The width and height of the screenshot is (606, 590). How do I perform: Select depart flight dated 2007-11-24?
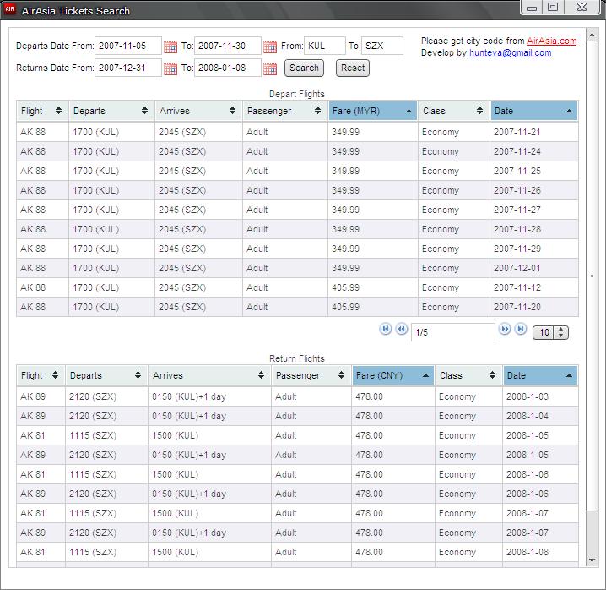click(x=297, y=151)
